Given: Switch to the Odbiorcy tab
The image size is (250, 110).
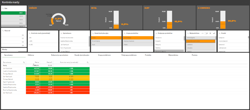Looking at the screenshot, I should (x=31, y=55).
